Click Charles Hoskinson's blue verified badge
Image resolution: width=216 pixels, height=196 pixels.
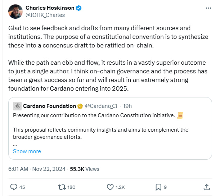click(78, 8)
